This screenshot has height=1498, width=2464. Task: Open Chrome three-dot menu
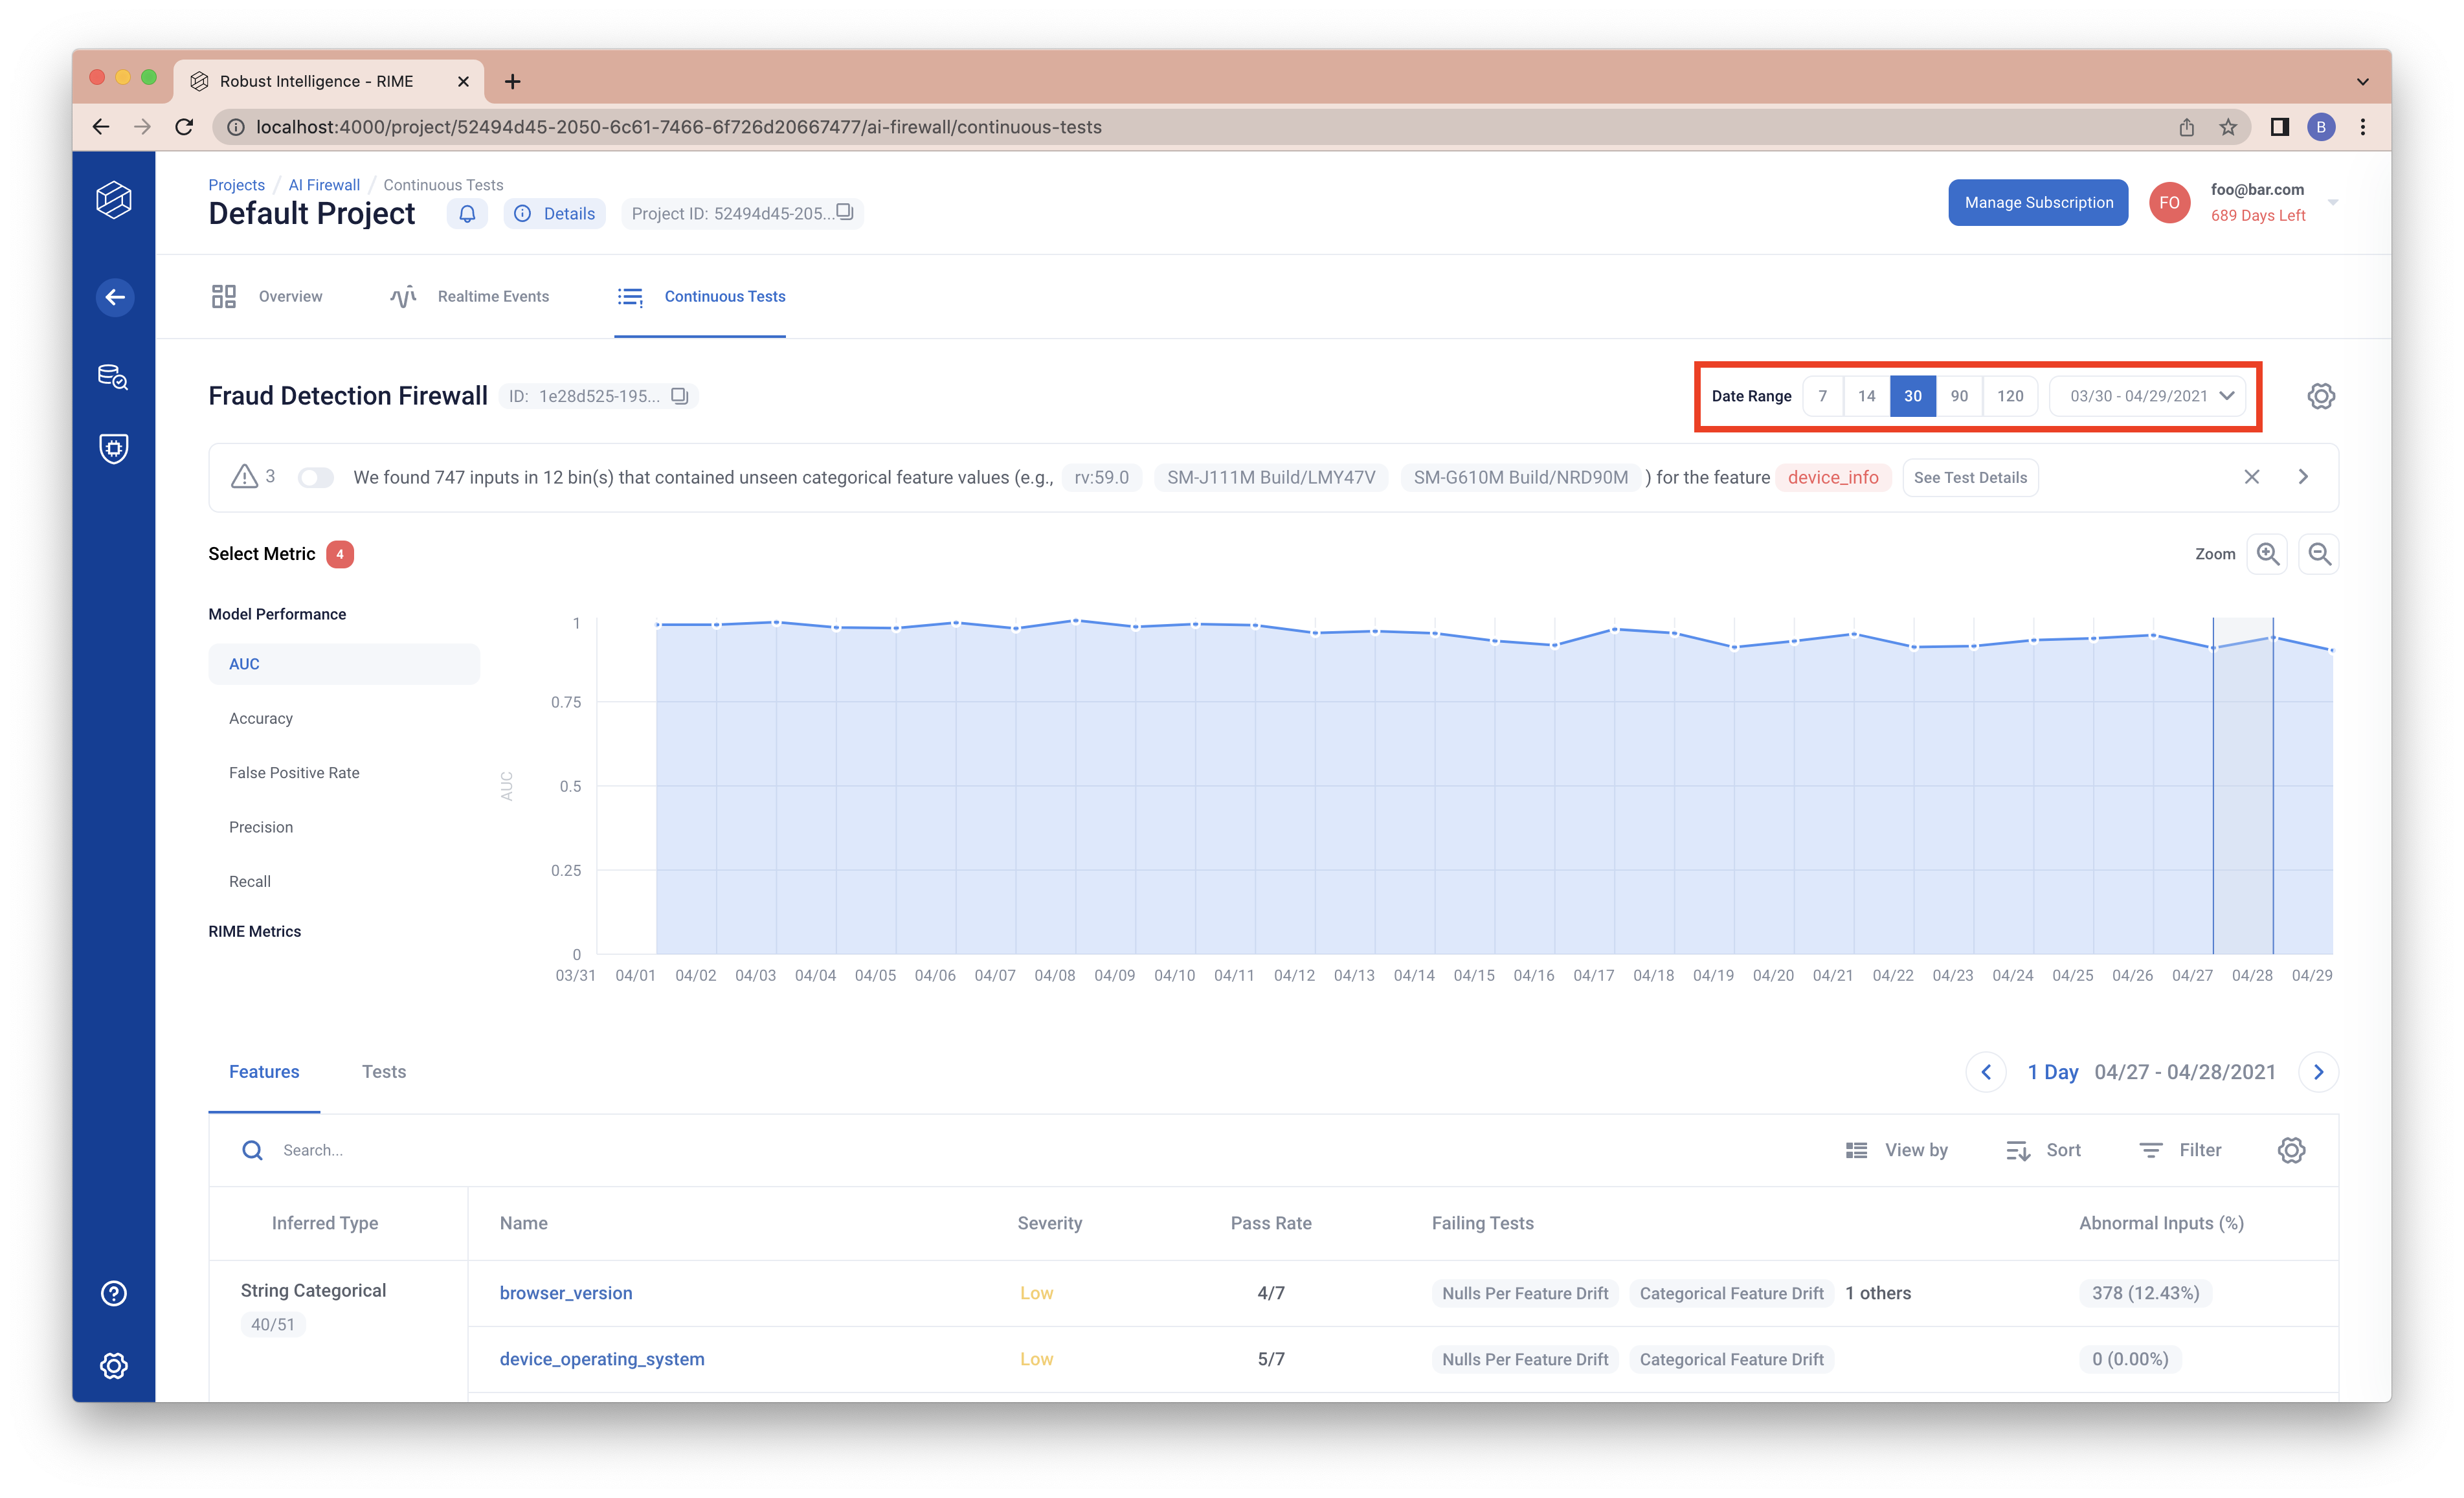point(2363,127)
